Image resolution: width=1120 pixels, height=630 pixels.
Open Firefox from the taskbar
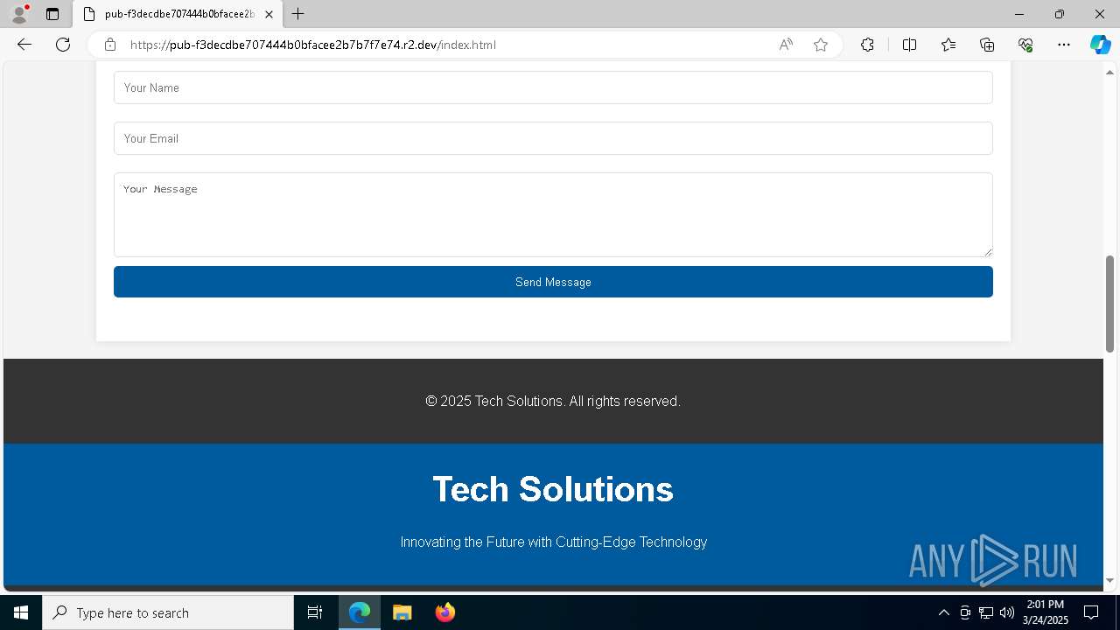point(444,612)
